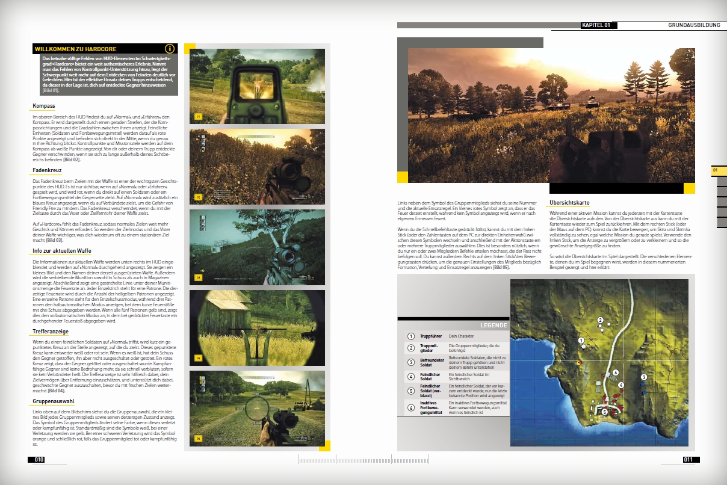The width and height of the screenshot is (727, 485).
Task: Click the '[Bild 01]' reference in the intro box
Action: [51, 90]
